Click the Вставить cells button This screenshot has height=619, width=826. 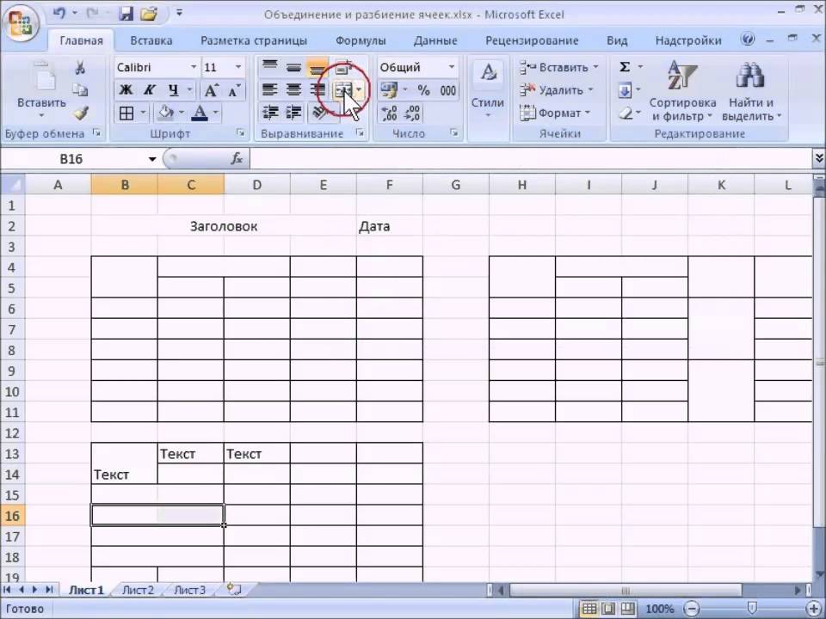(560, 67)
